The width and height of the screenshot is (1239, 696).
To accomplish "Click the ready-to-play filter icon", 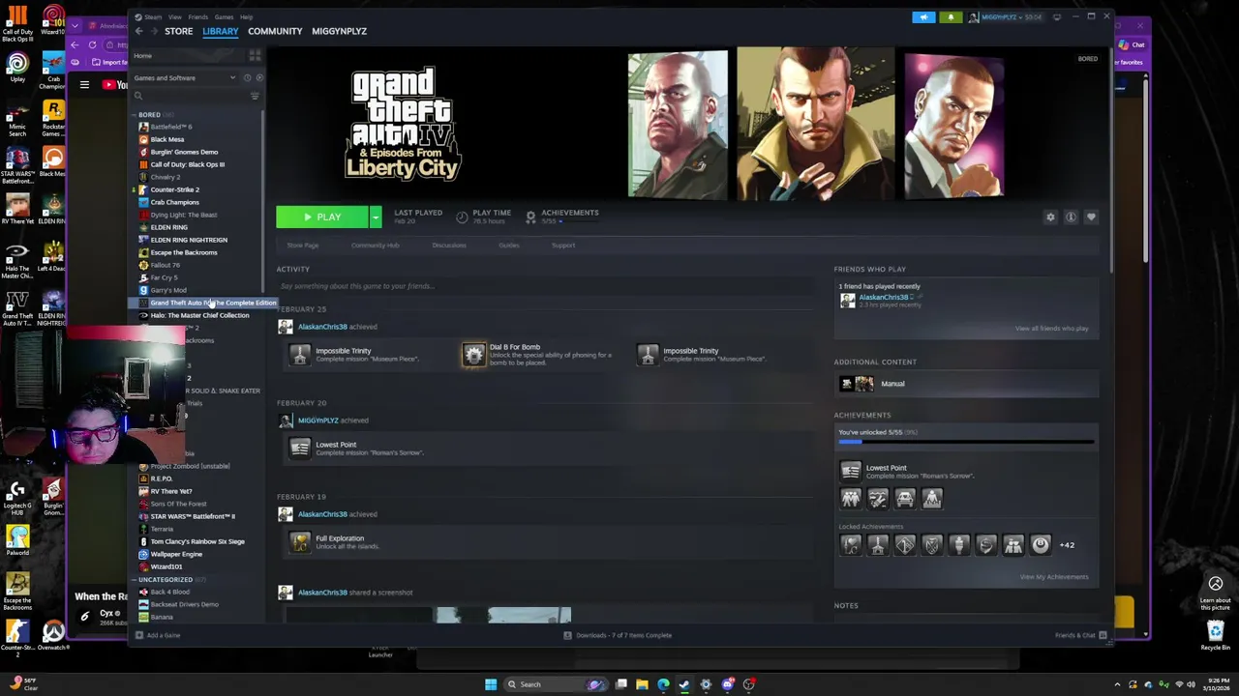I will (258, 77).
